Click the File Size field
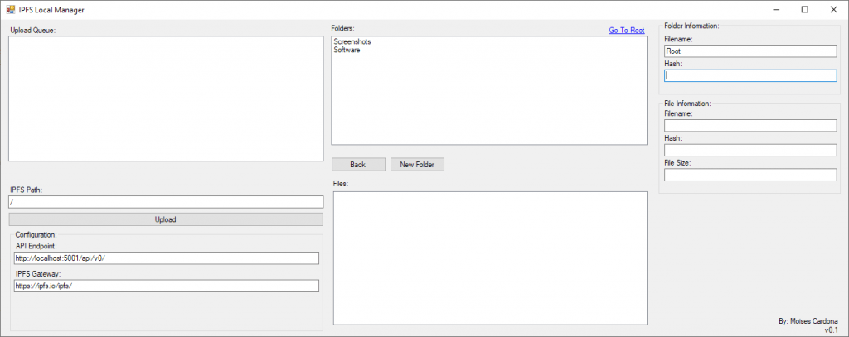Image resolution: width=849 pixels, height=337 pixels. point(750,175)
